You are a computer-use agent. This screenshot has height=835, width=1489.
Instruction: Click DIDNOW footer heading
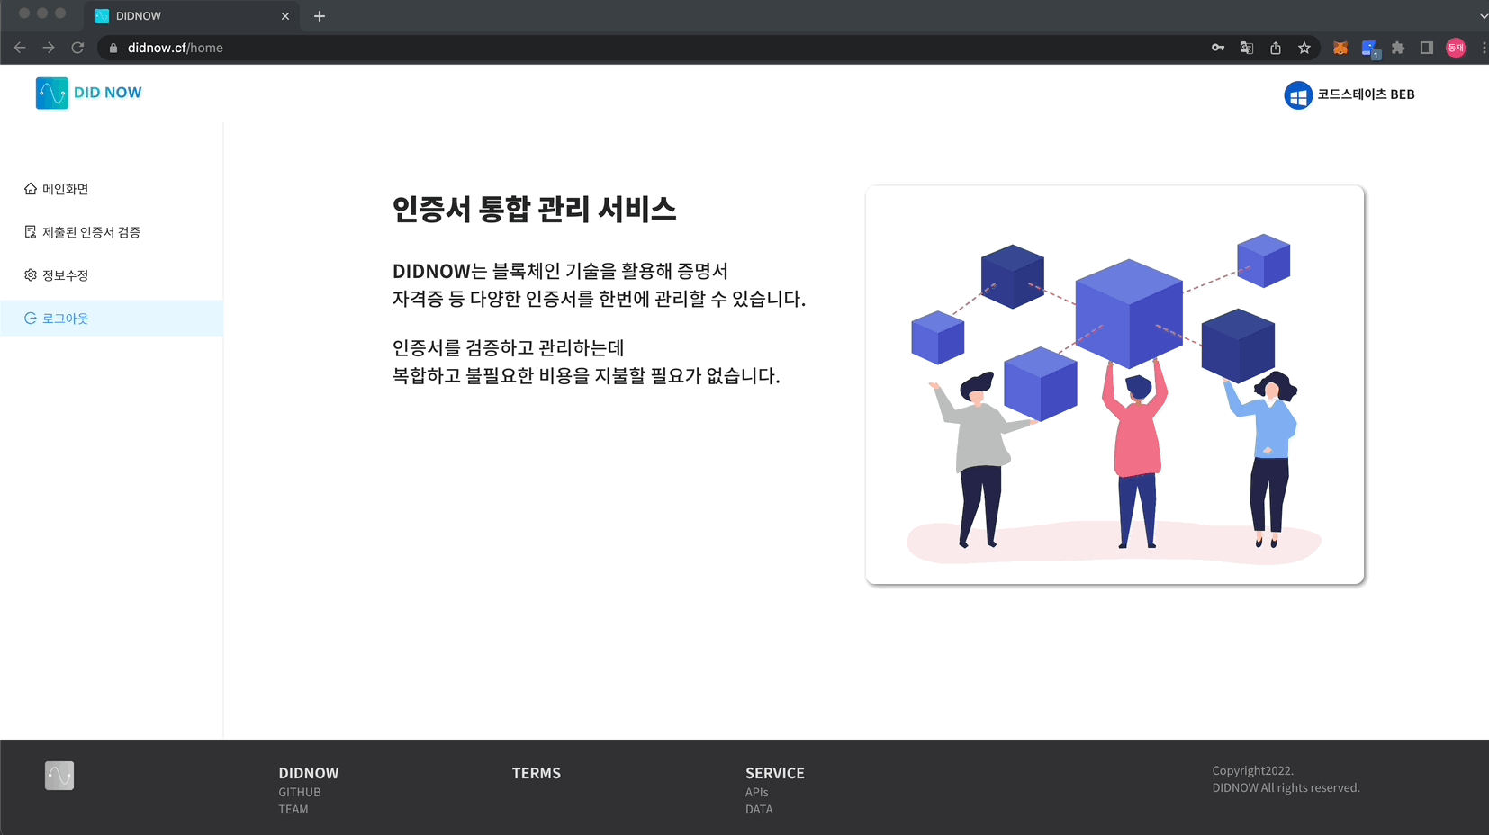coord(309,773)
